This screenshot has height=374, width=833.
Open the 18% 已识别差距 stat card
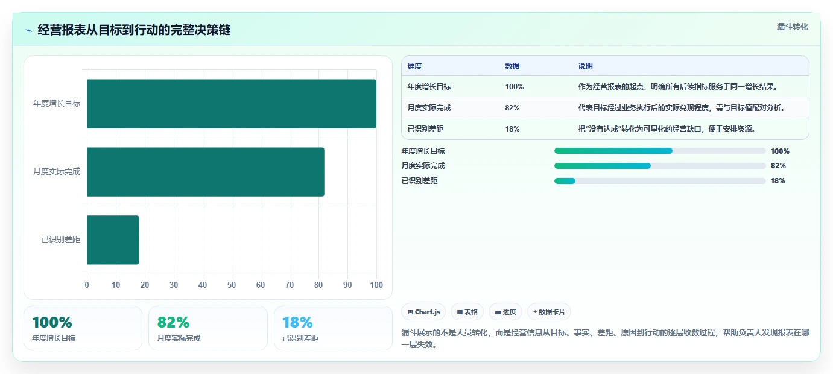333,328
